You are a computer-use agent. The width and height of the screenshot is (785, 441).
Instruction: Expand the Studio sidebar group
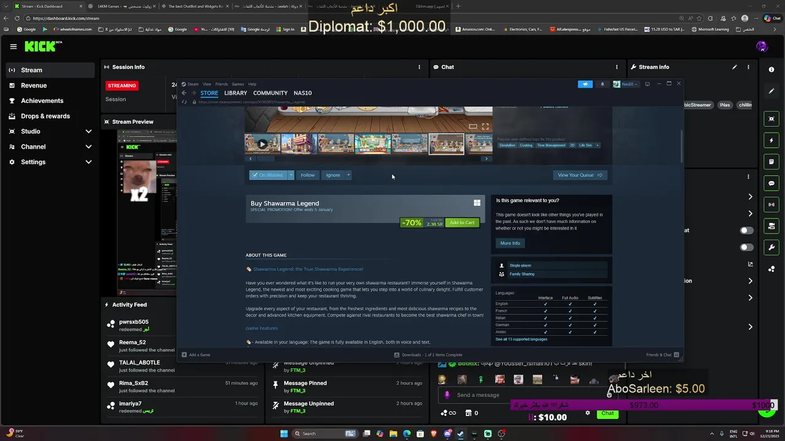(50, 131)
